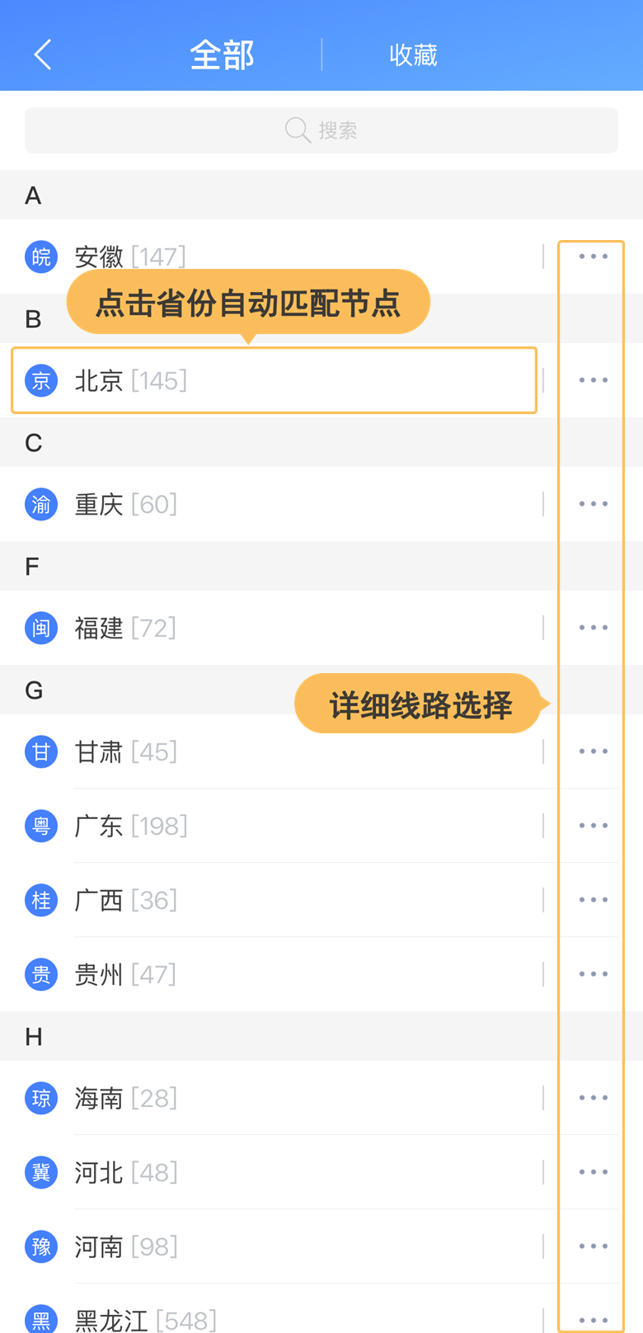Open detailed route options for 重庆
Image resolution: width=643 pixels, height=1333 pixels.
point(593,504)
